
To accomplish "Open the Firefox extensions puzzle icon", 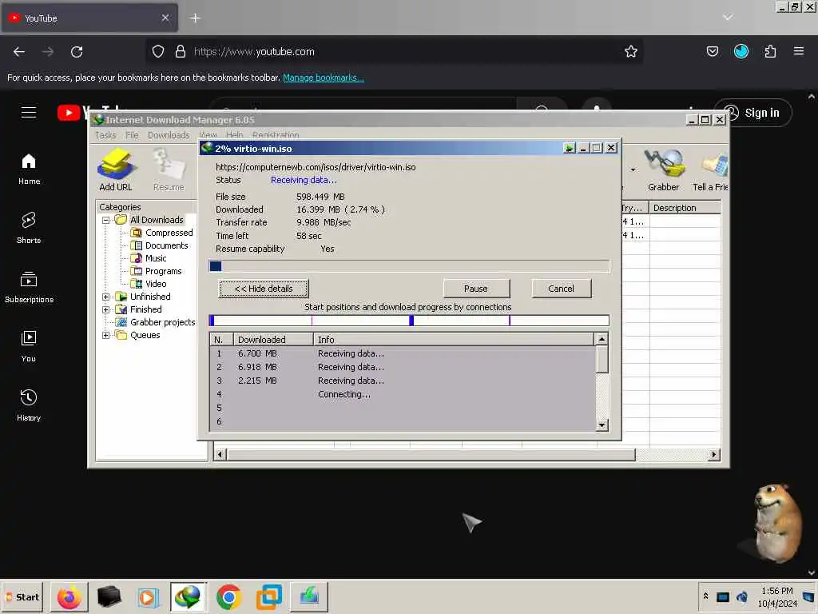I will (x=770, y=51).
